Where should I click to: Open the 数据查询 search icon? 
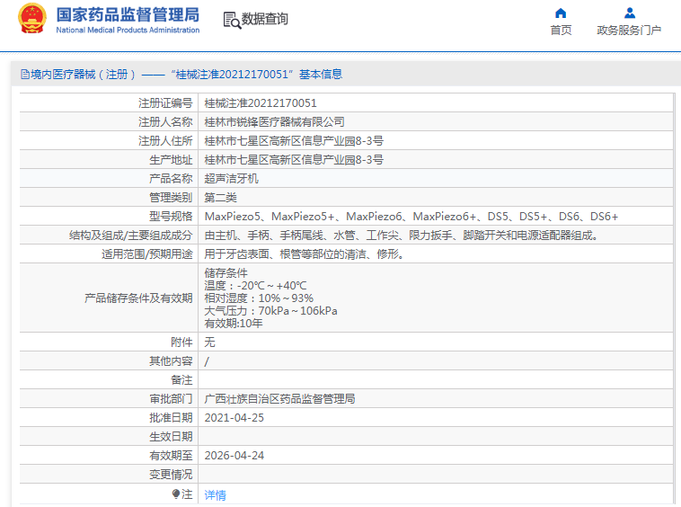tap(232, 20)
